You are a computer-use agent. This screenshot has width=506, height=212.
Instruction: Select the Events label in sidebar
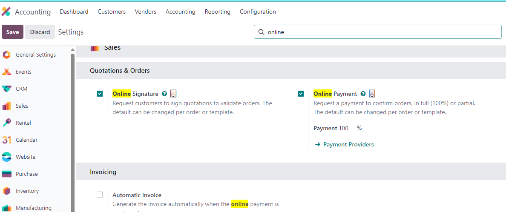point(23,72)
